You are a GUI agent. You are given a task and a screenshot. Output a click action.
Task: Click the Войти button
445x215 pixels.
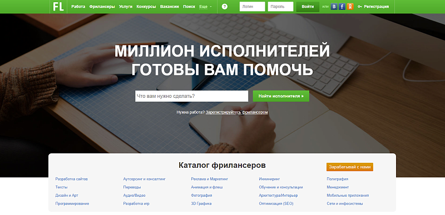click(308, 7)
